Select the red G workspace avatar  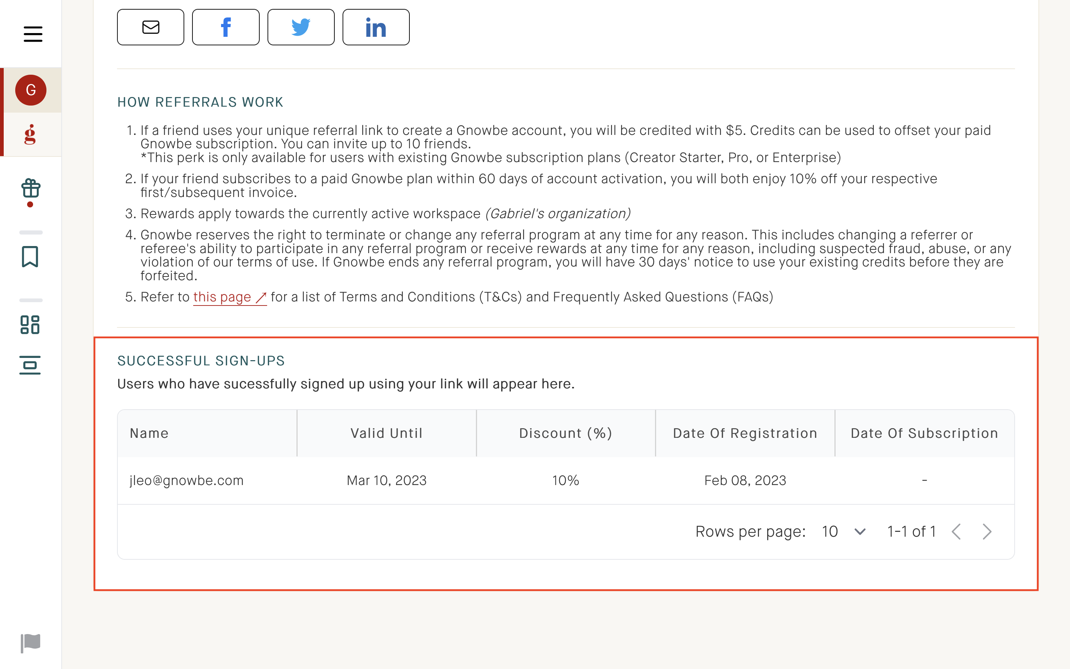click(x=31, y=90)
